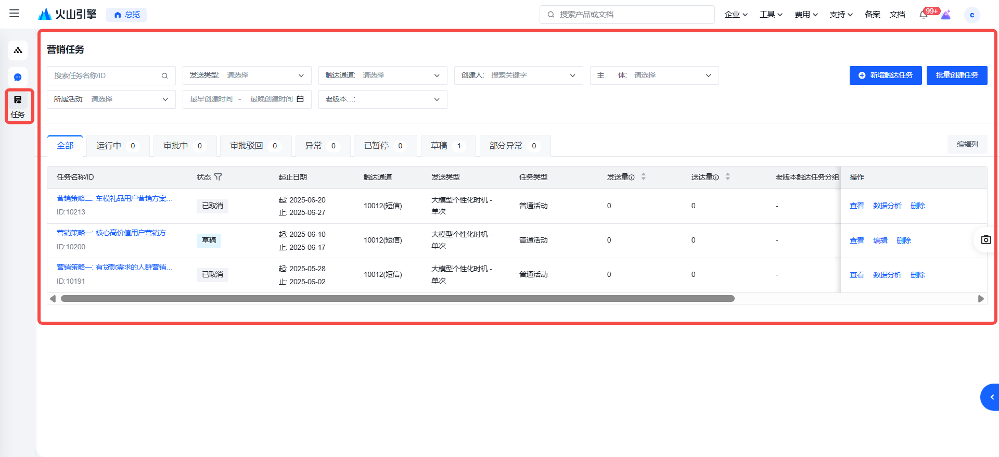This screenshot has width=999, height=457.
Task: Click the user avatar icon
Action: pyautogui.click(x=971, y=15)
